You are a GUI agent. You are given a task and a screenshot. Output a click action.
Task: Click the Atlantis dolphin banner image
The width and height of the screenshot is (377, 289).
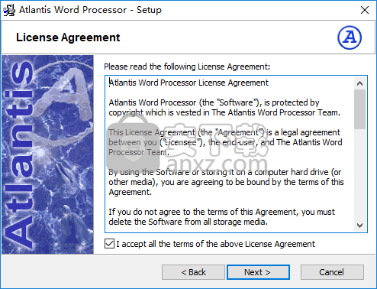[47, 154]
